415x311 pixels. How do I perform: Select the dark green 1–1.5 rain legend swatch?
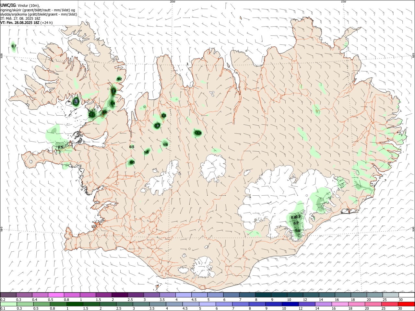tap(75, 304)
